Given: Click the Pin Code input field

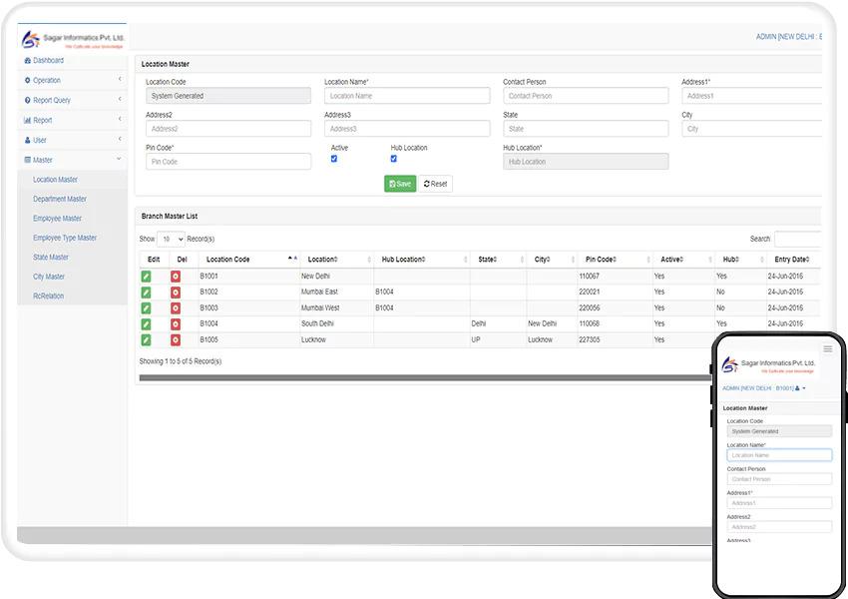Looking at the screenshot, I should pyautogui.click(x=227, y=162).
